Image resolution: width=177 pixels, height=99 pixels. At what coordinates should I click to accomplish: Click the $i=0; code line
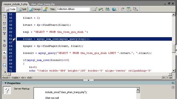pyautogui.click(x=33, y=67)
